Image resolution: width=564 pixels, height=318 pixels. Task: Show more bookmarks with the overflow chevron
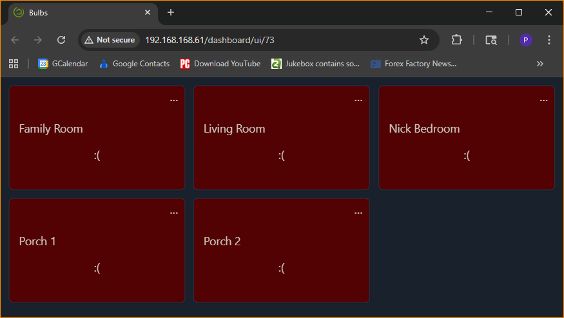tap(540, 64)
